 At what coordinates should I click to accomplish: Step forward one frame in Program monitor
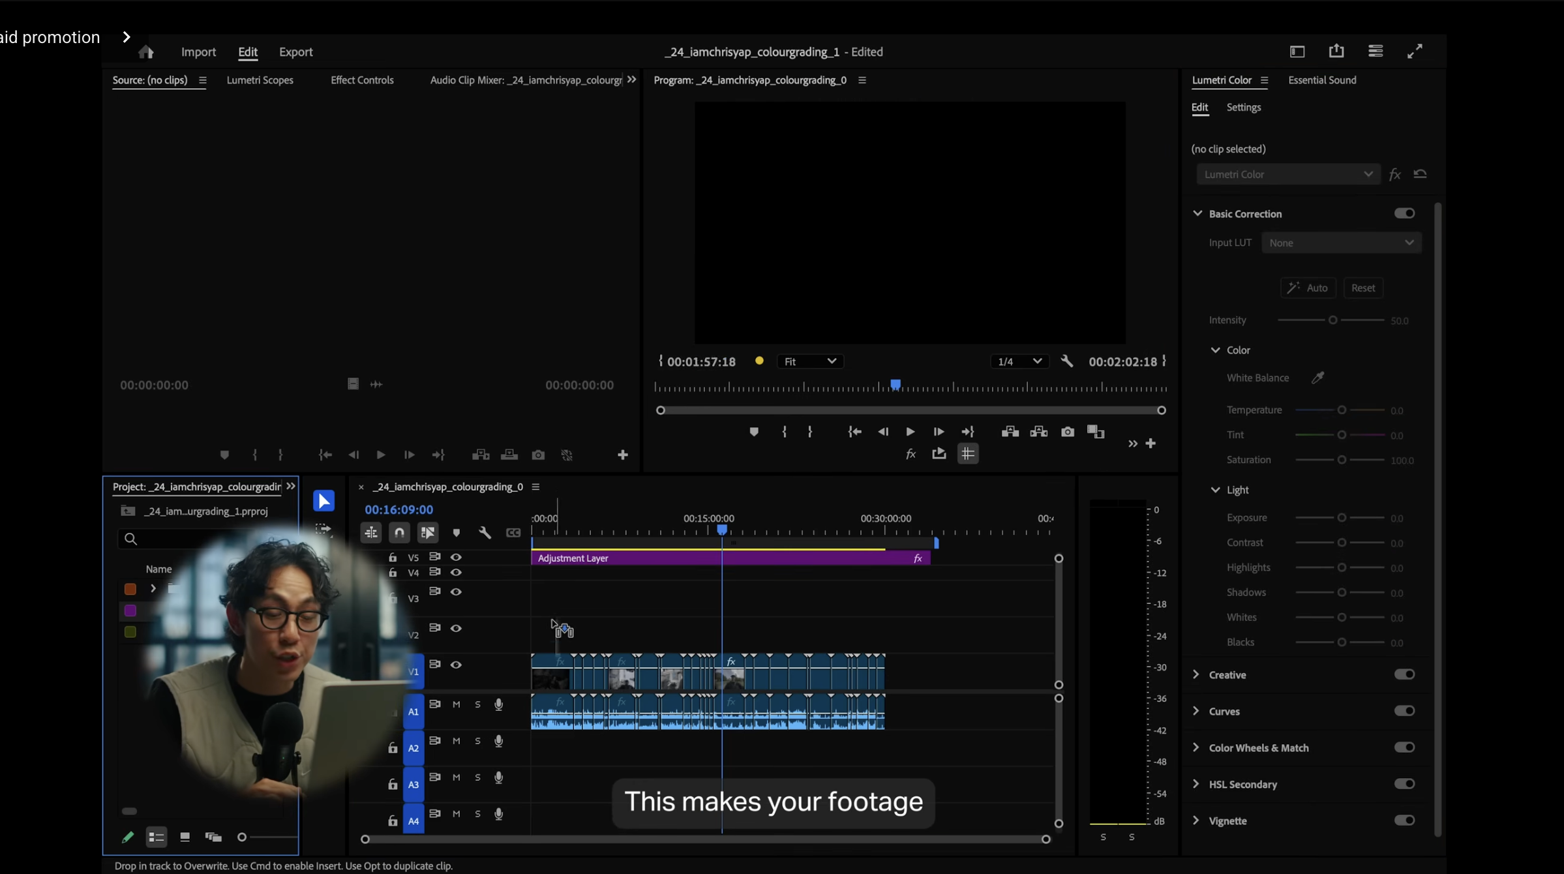939,432
